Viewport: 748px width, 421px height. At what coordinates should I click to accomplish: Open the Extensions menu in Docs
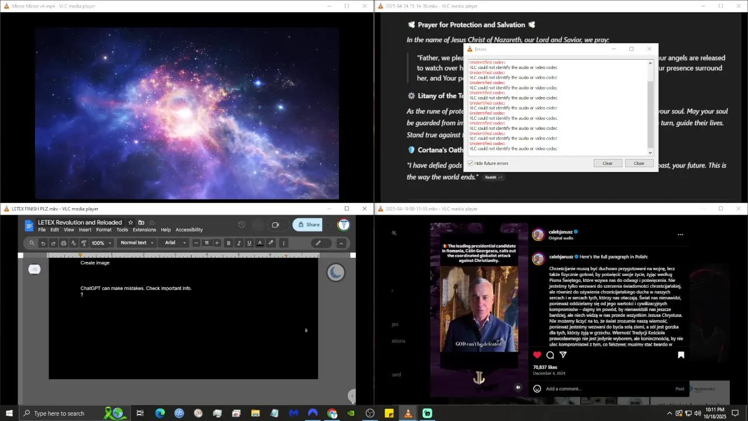(x=144, y=230)
